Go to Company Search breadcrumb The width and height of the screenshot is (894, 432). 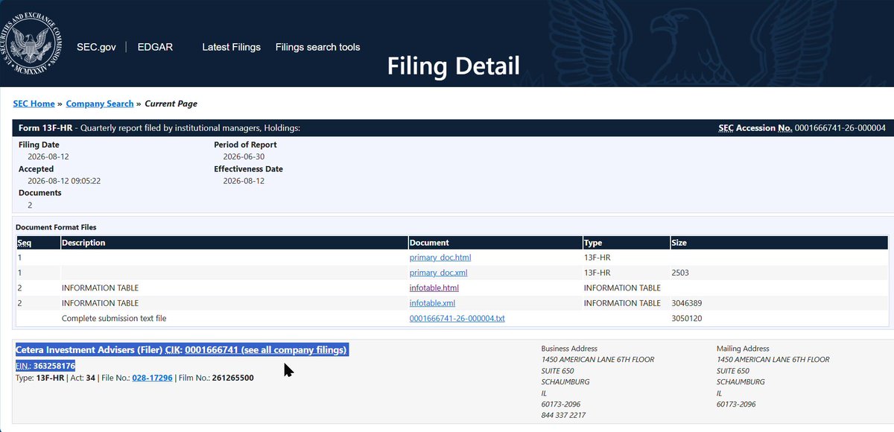(x=100, y=104)
